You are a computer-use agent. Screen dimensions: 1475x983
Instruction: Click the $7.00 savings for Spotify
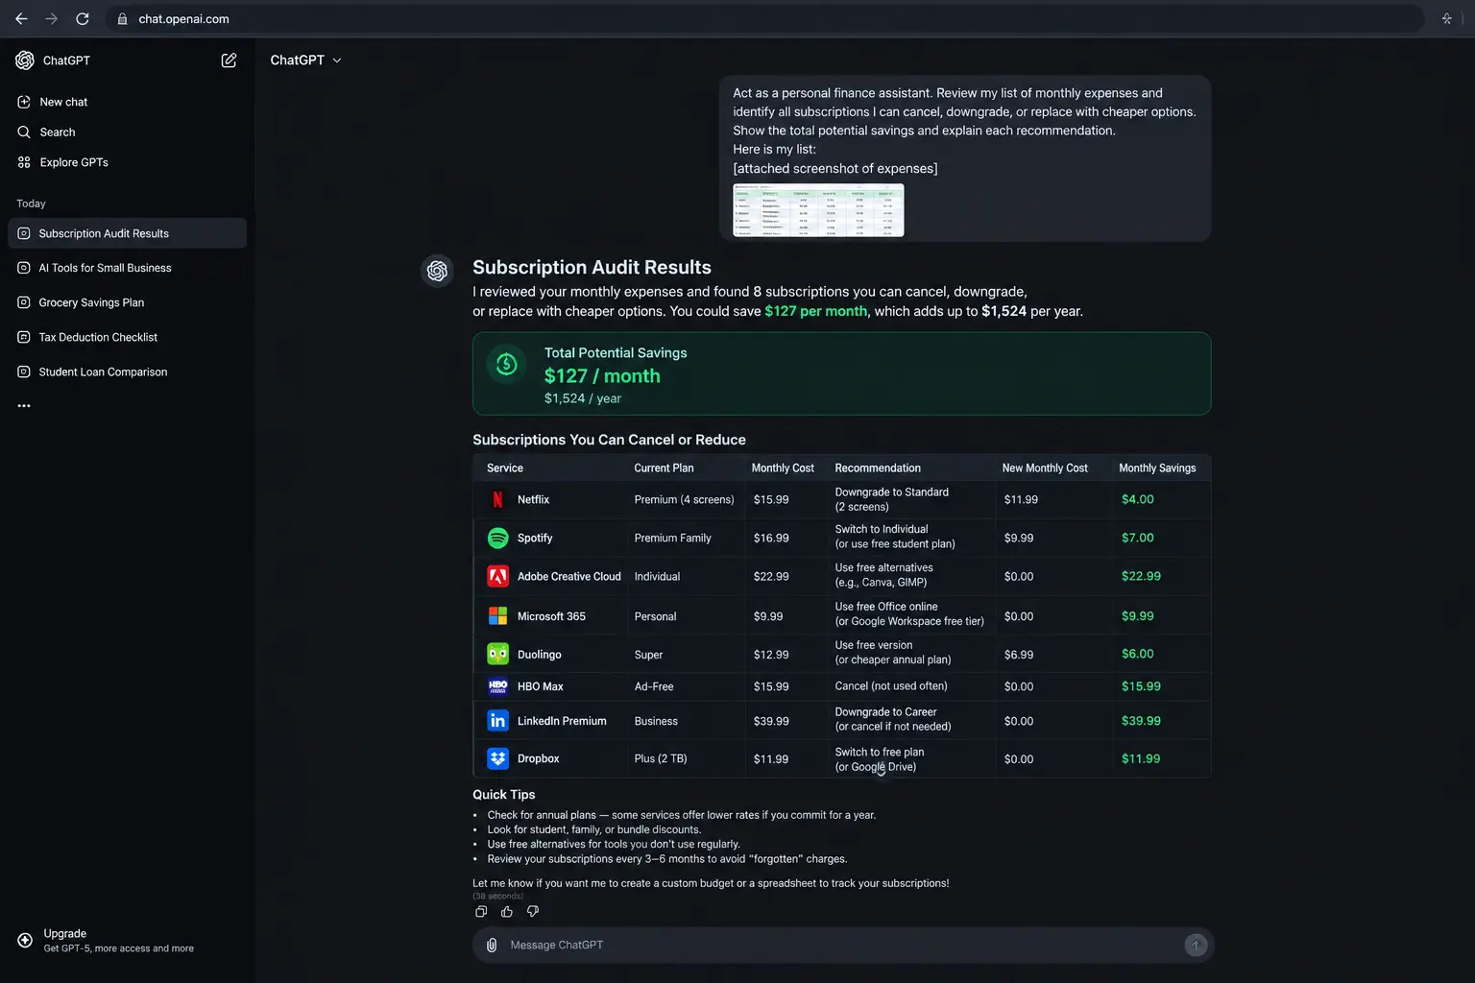pyautogui.click(x=1138, y=539)
